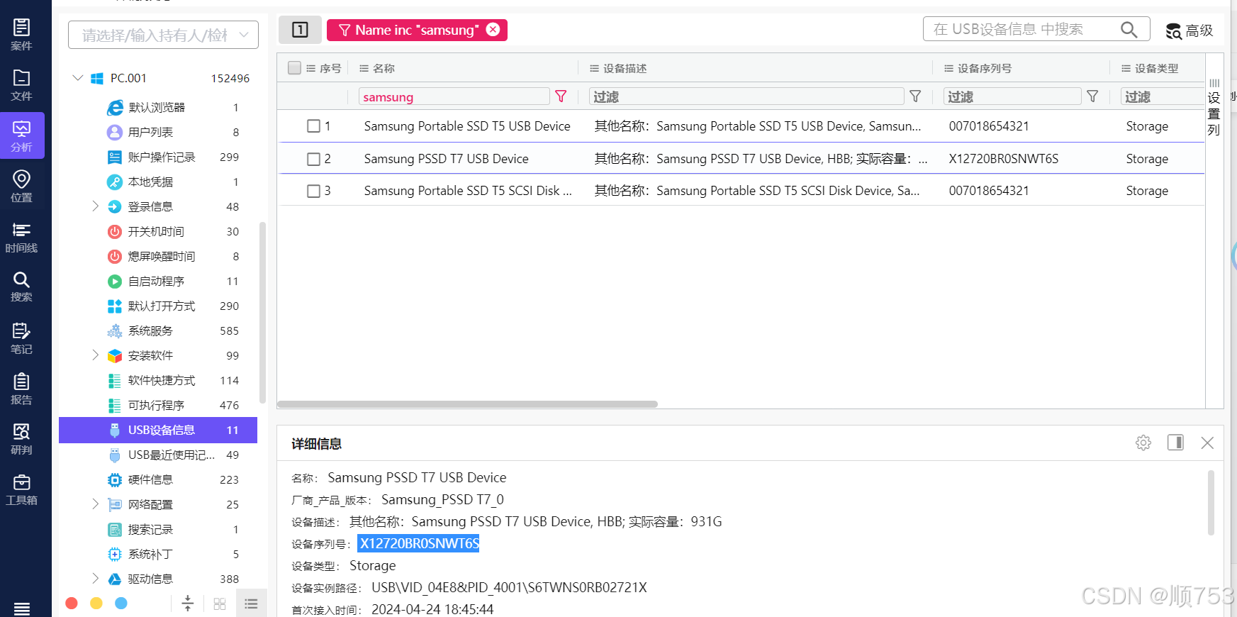The height and width of the screenshot is (617, 1237).
Task: Open the 报告 (Report) sidebar section
Action: coord(21,389)
